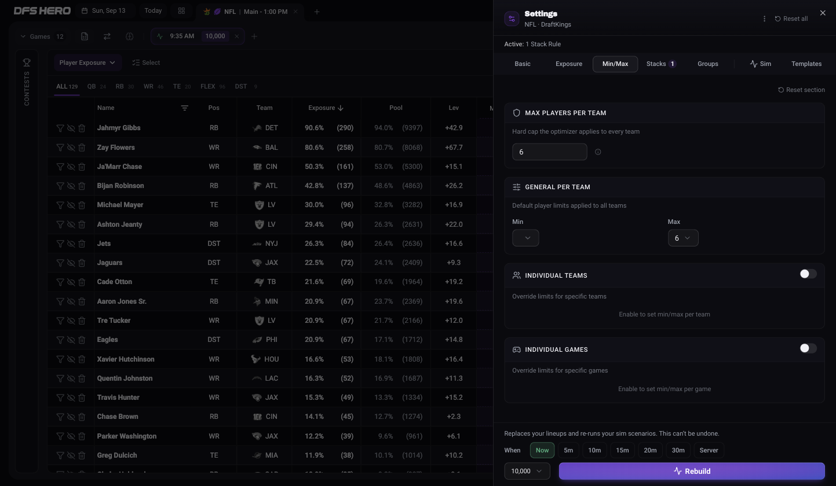Hide Ja'Marr Chase using eye-slash icon
The image size is (836, 486).
[x=71, y=167]
